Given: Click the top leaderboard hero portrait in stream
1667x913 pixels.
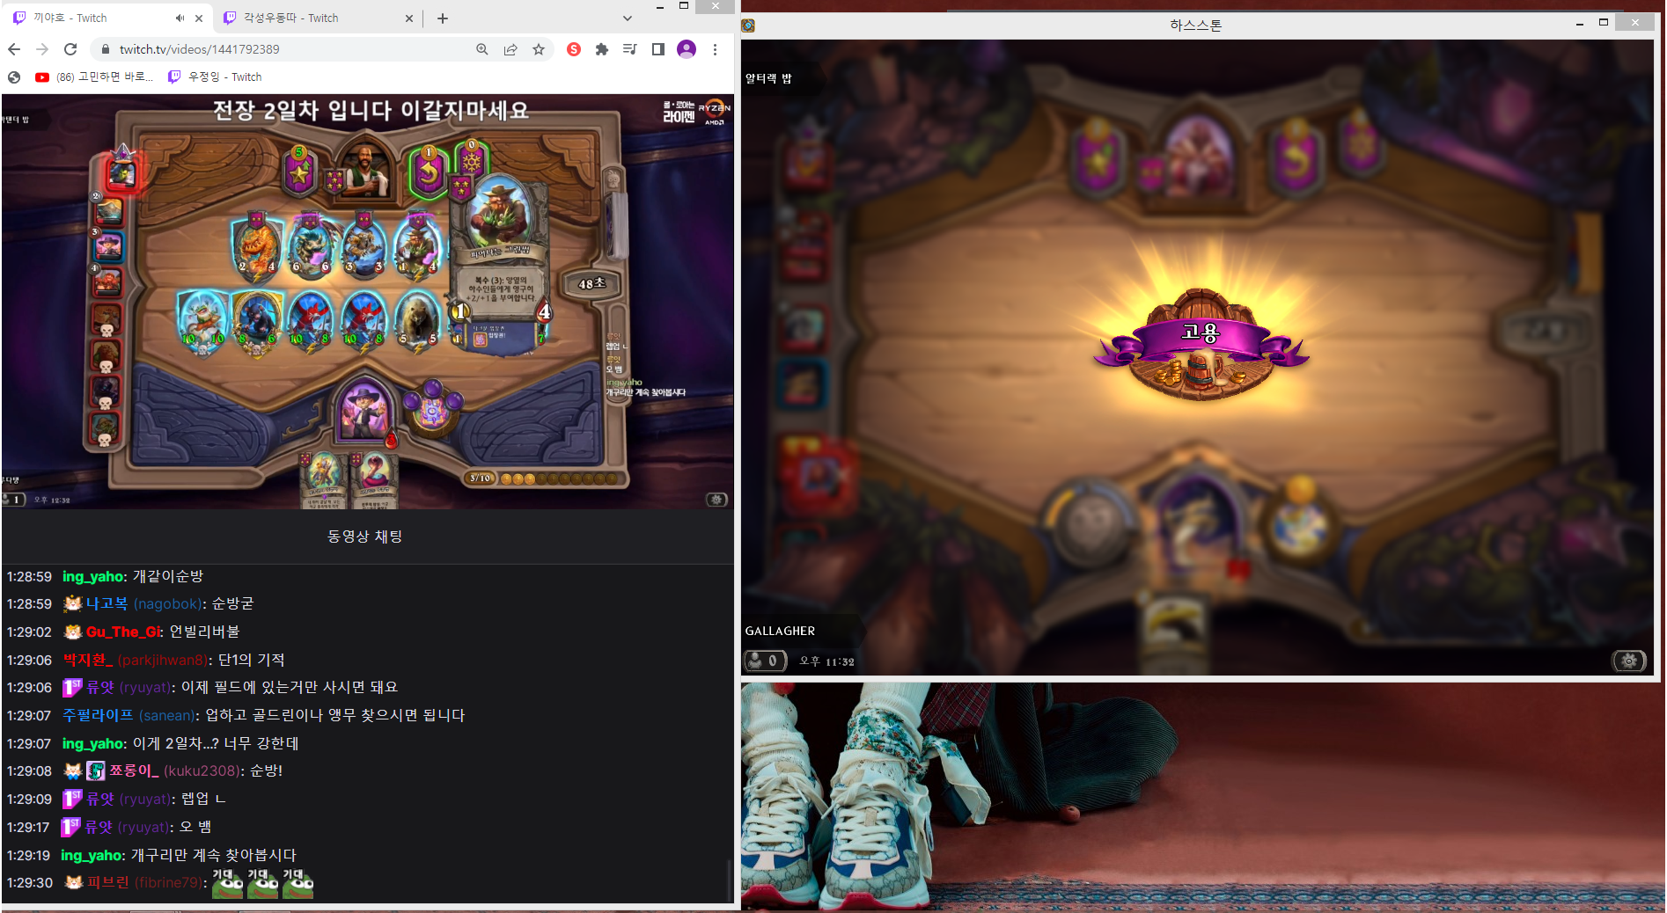Looking at the screenshot, I should 122,171.
